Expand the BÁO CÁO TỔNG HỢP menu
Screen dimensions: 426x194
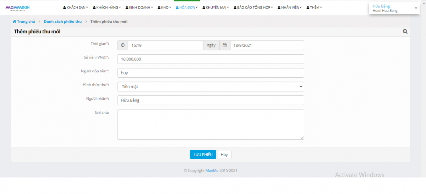(253, 7)
